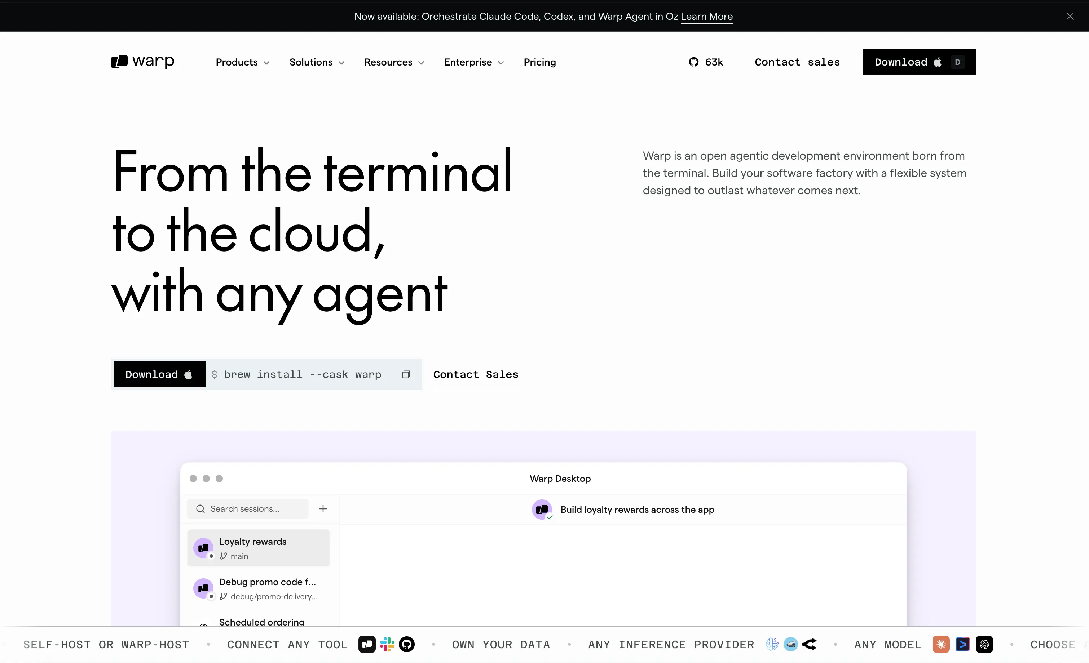
Task: Click the Warp icon in the ticker
Action: [x=367, y=645]
